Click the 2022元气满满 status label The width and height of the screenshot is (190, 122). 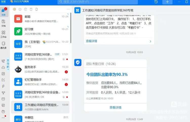click(20, 2)
